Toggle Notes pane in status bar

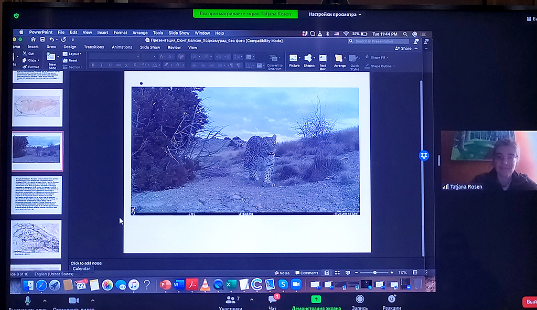point(282,273)
